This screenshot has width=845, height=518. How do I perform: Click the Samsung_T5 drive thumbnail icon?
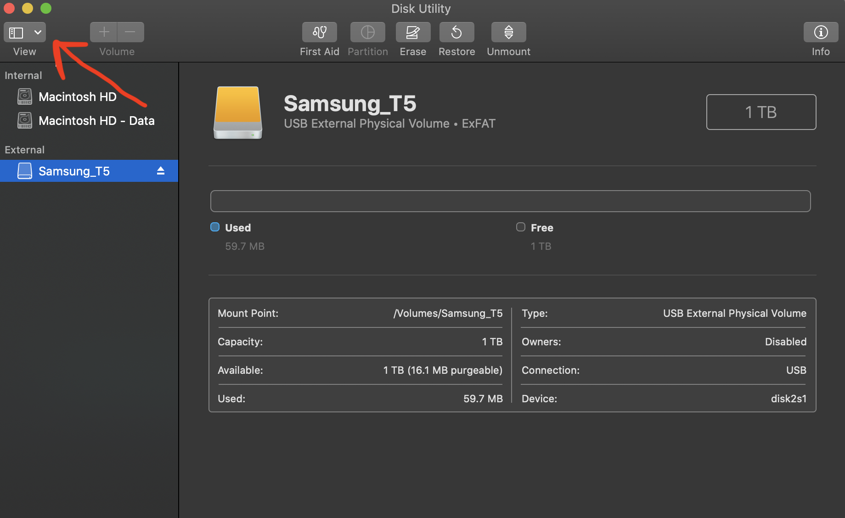click(x=237, y=113)
